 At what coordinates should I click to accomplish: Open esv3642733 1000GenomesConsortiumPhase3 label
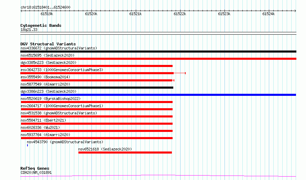pyautogui.click(x=62, y=70)
